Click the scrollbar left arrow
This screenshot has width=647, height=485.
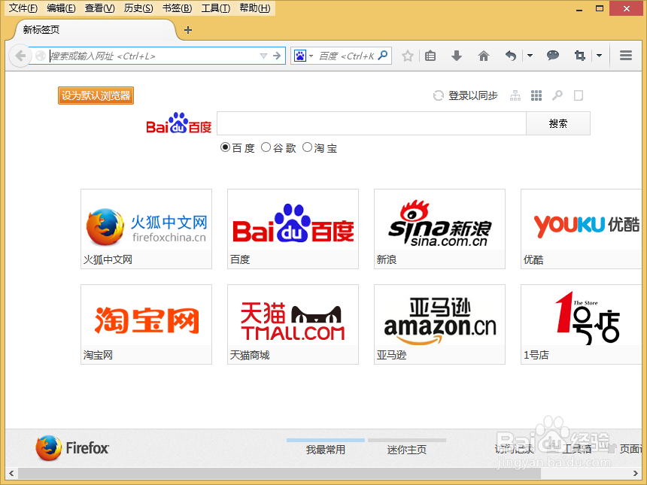tap(11, 473)
